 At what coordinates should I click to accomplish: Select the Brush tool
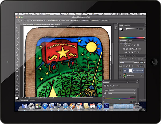coord(17,52)
